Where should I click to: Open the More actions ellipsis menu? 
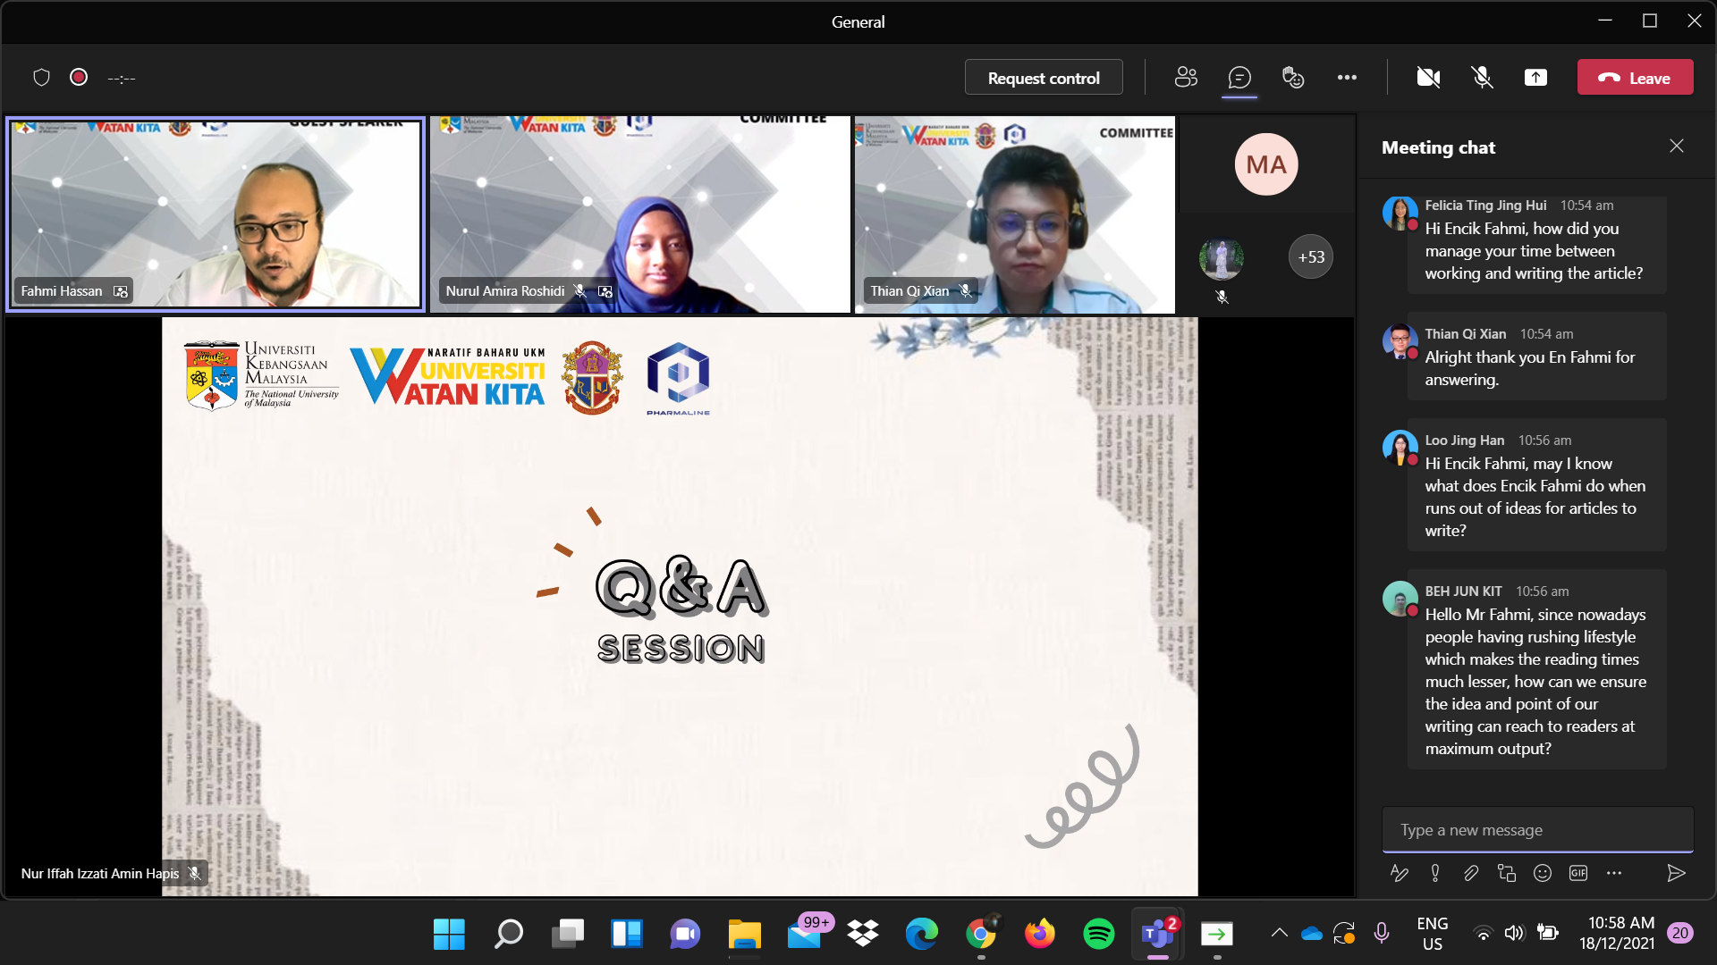(x=1347, y=78)
